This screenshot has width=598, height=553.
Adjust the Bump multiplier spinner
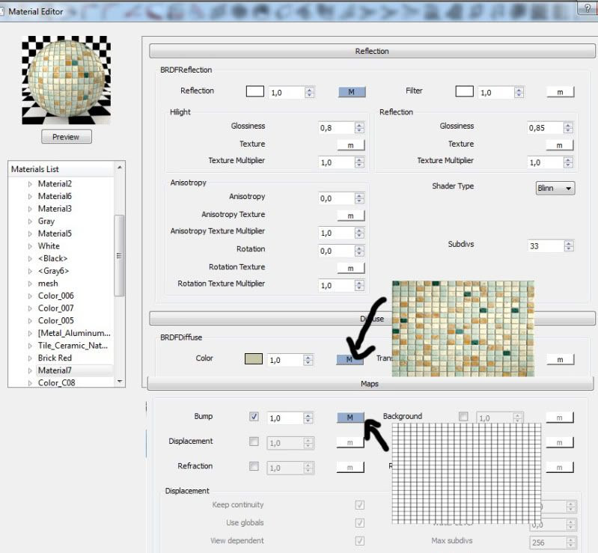[x=308, y=418]
